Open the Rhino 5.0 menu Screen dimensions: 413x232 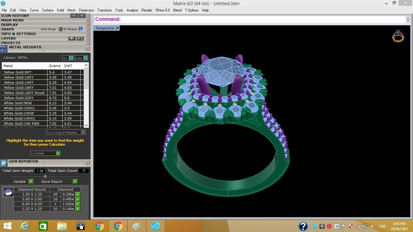click(x=163, y=10)
